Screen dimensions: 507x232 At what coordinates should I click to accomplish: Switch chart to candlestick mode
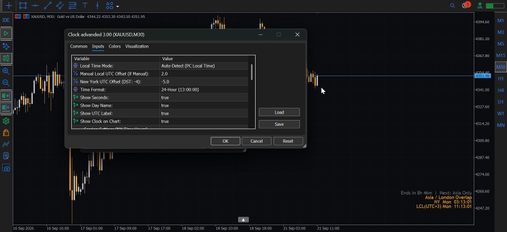coord(6,58)
